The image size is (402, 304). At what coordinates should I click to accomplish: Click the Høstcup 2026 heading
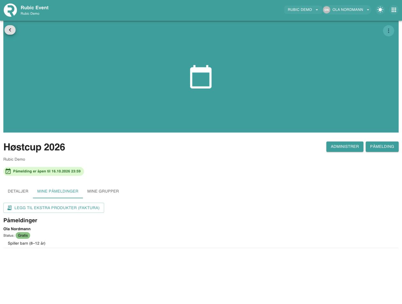(34, 147)
